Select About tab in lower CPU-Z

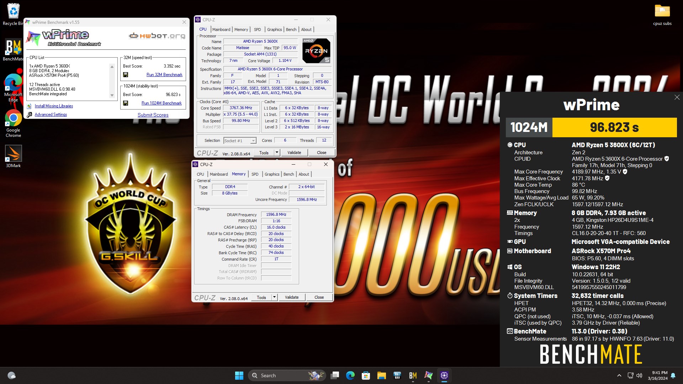pyautogui.click(x=304, y=174)
